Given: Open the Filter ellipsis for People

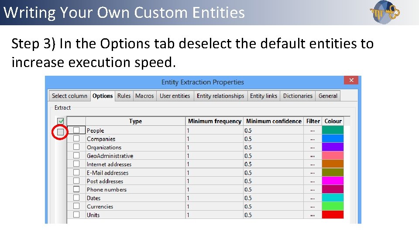Looking at the screenshot, I should 313,131.
